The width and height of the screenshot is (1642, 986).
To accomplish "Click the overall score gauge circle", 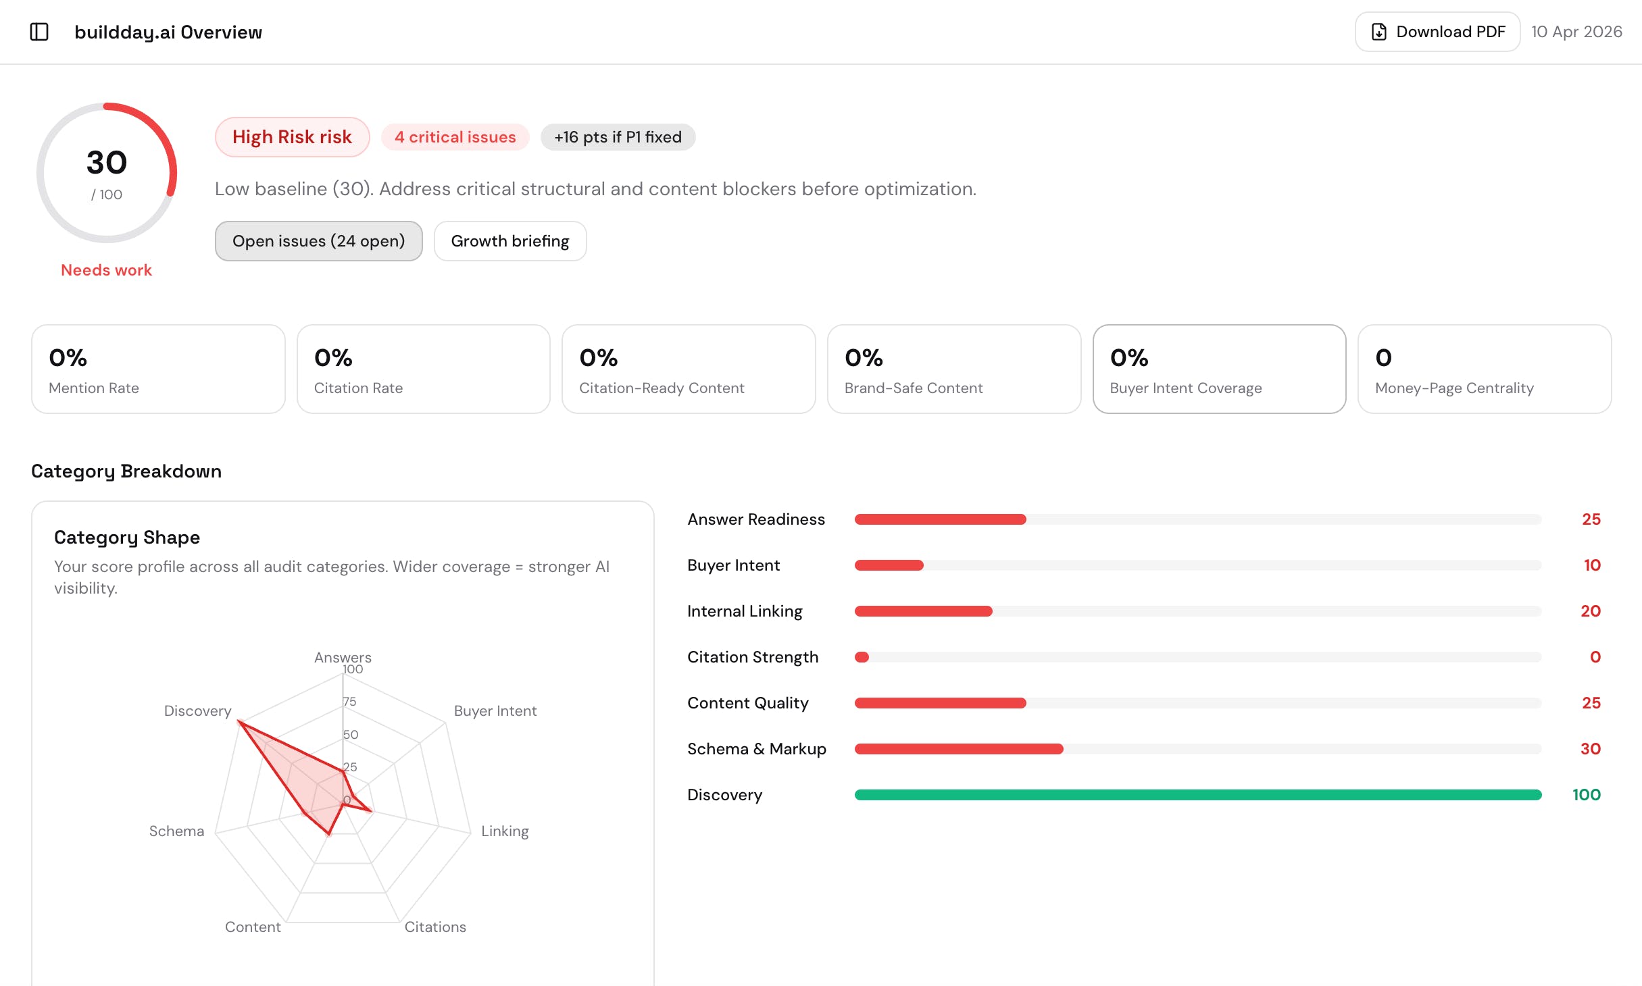I will [x=107, y=173].
